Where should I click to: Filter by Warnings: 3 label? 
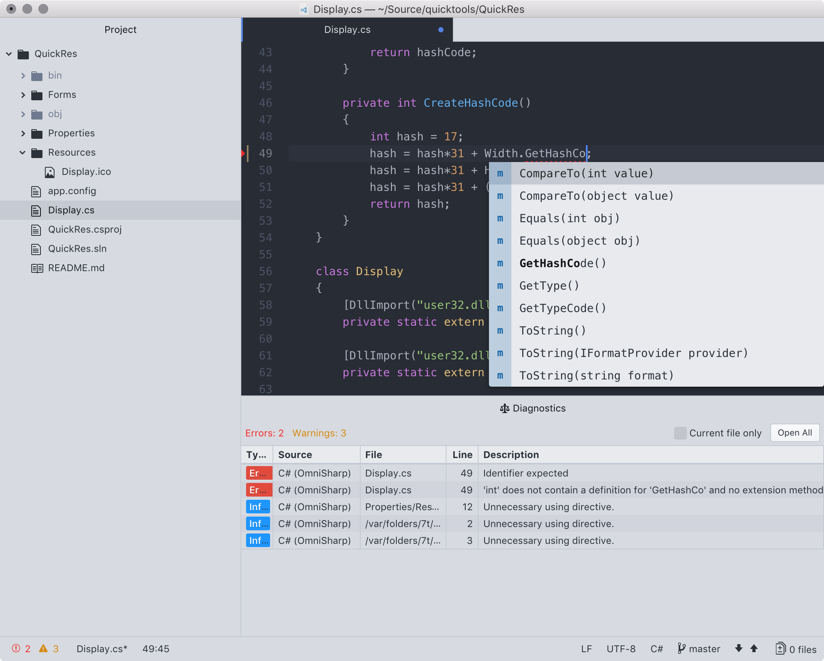(319, 433)
